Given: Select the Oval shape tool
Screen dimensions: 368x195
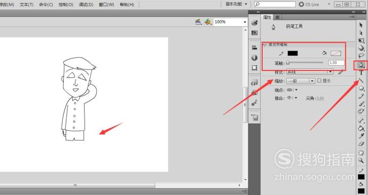Looking at the screenshot, I should pos(362,88).
